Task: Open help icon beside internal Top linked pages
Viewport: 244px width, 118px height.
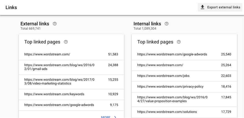Action: (179, 42)
